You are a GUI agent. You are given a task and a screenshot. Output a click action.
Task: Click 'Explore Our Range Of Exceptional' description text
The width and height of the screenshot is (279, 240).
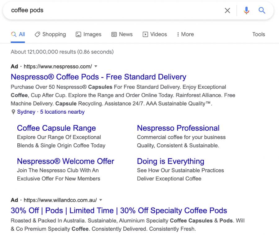tap(59, 137)
